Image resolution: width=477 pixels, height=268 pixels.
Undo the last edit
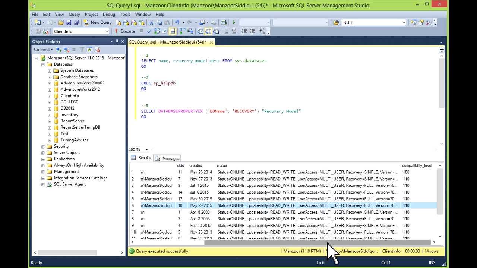tap(177, 22)
